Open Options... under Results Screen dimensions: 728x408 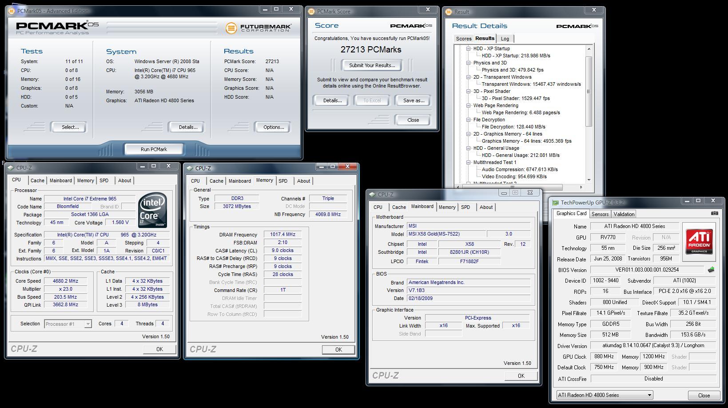click(x=274, y=127)
